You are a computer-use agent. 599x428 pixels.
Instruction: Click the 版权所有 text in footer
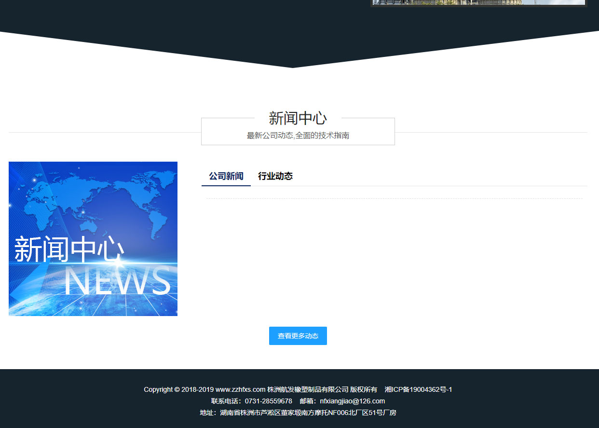(x=364, y=389)
